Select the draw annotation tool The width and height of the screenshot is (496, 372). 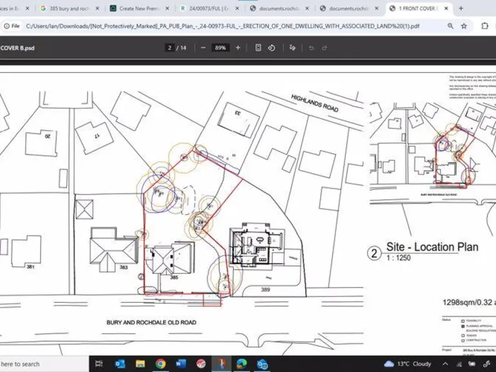pos(293,48)
